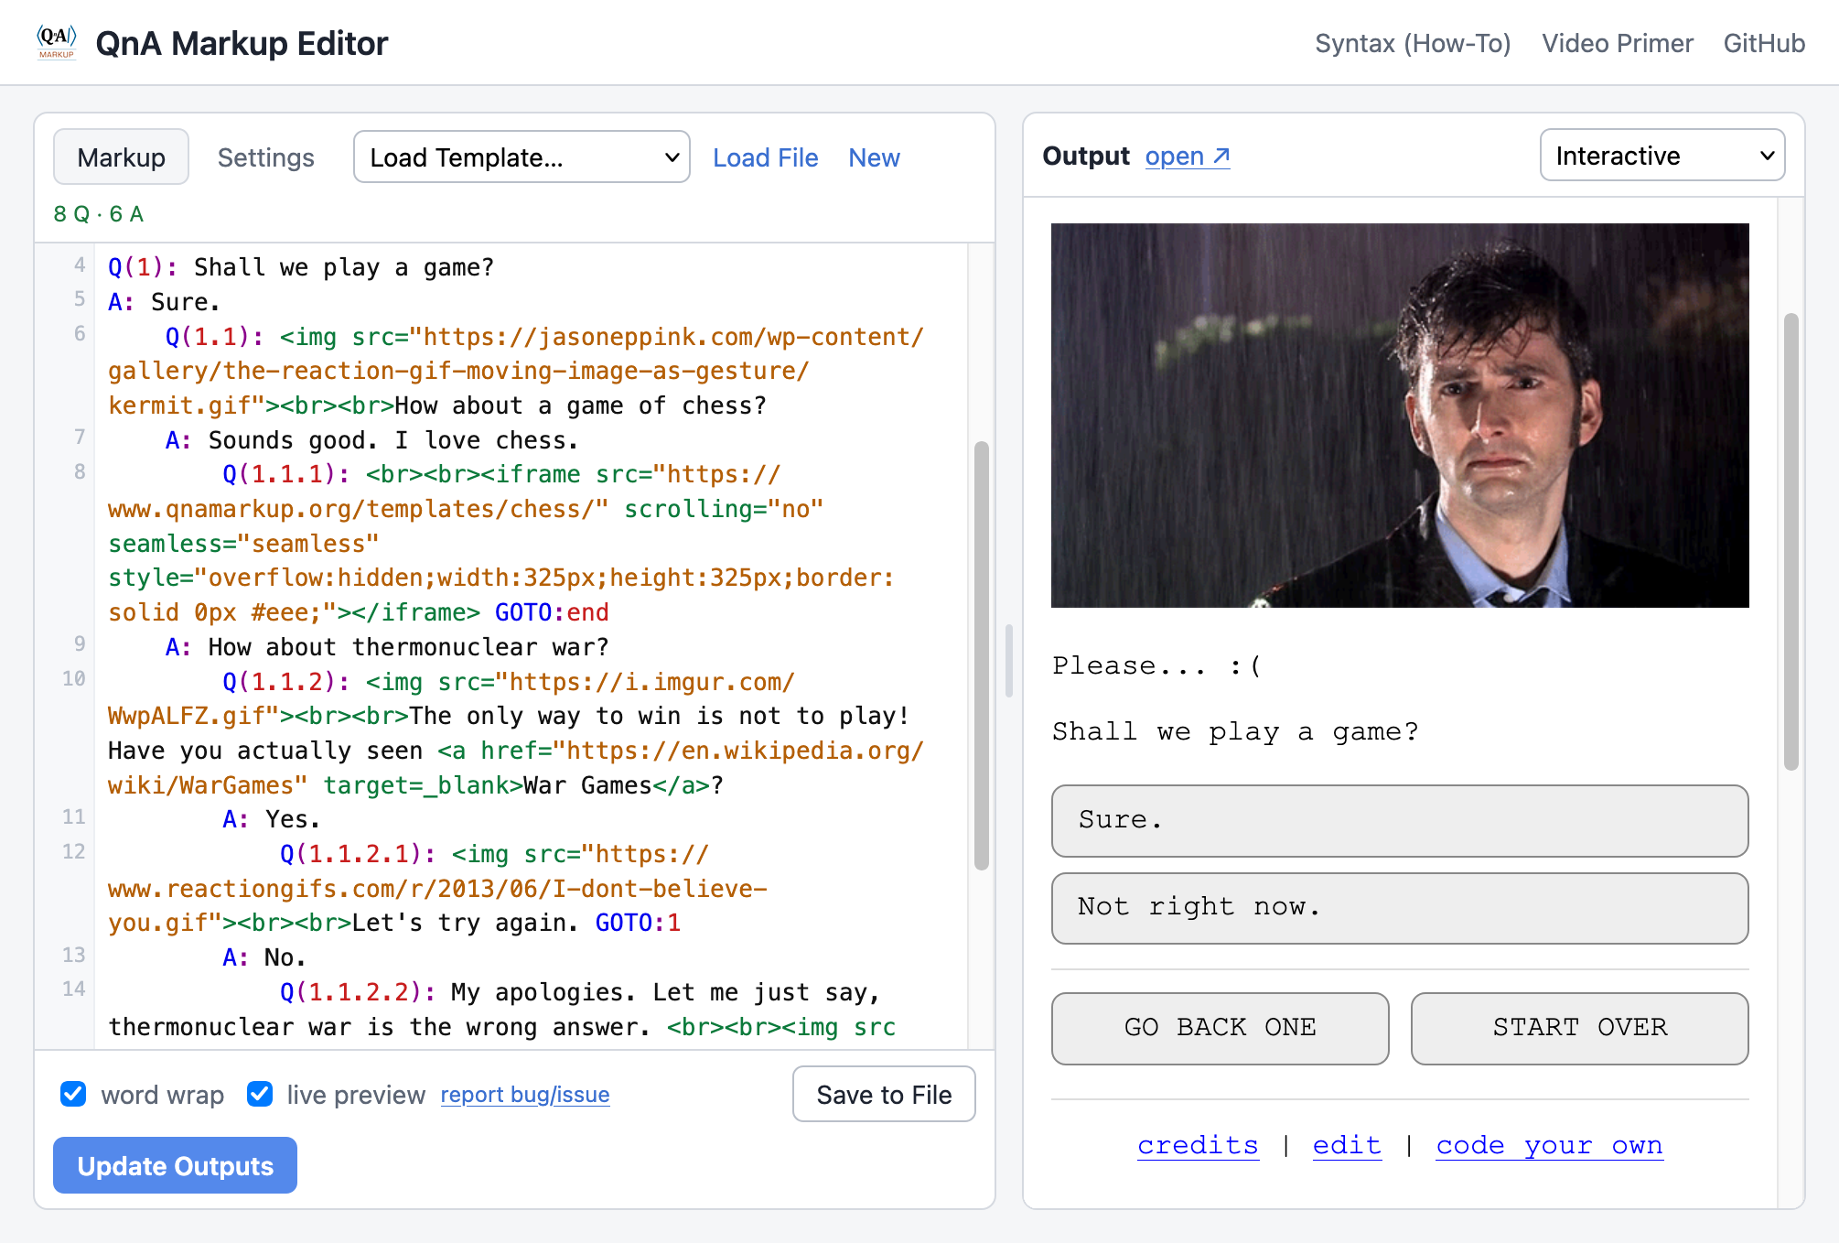Open the Interactive output mode dropdown
The width and height of the screenshot is (1839, 1243).
pyautogui.click(x=1662, y=156)
